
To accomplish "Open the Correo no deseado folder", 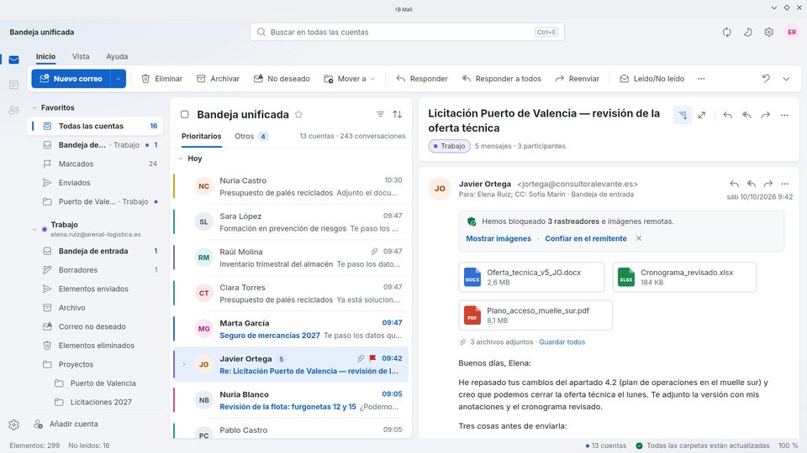I will click(x=95, y=326).
